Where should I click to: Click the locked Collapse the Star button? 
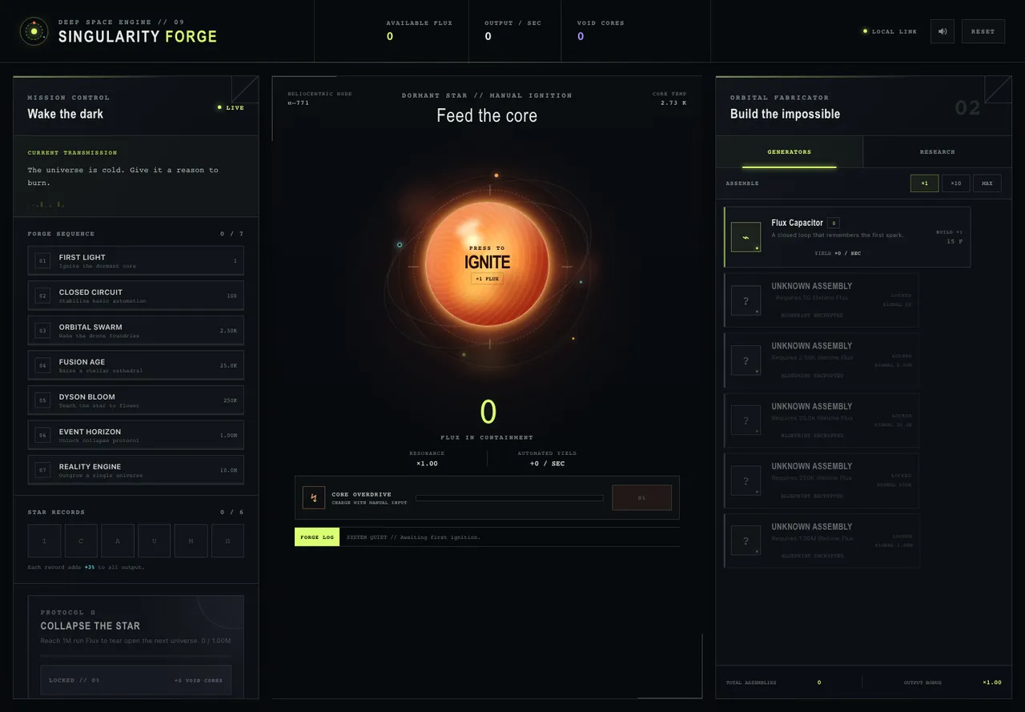(135, 680)
